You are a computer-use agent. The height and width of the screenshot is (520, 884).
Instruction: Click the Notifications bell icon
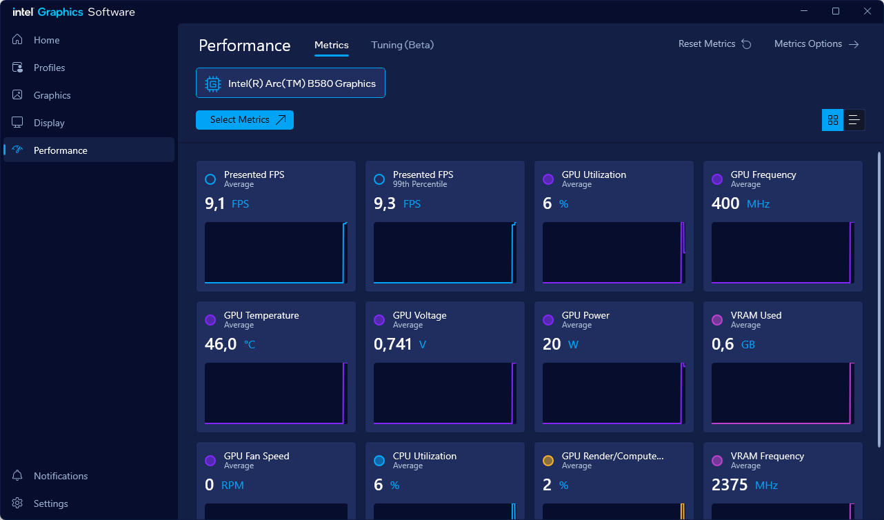point(18,476)
